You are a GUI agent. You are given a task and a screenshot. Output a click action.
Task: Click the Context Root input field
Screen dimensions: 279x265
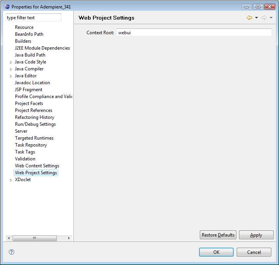pyautogui.click(x=194, y=33)
